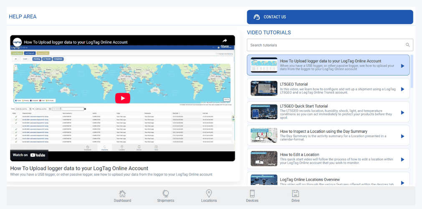Select the Day Summary tutorial thumbnail

pos(264,135)
